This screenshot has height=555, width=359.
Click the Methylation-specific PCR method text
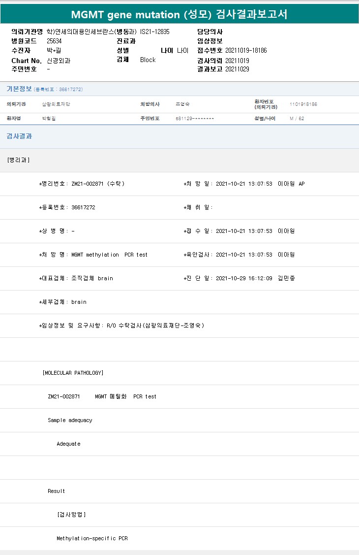click(x=92, y=538)
